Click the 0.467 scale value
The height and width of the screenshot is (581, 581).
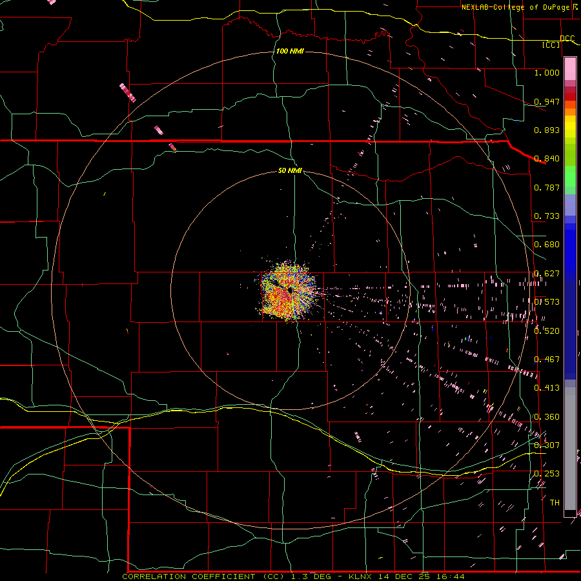(547, 360)
